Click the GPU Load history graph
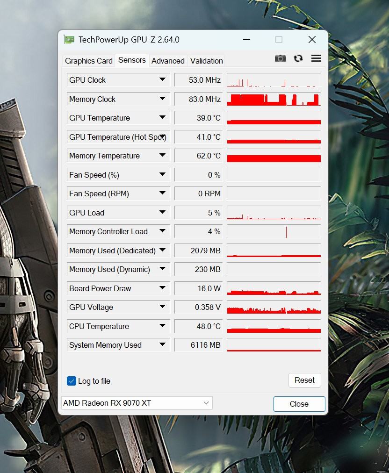 pyautogui.click(x=274, y=213)
